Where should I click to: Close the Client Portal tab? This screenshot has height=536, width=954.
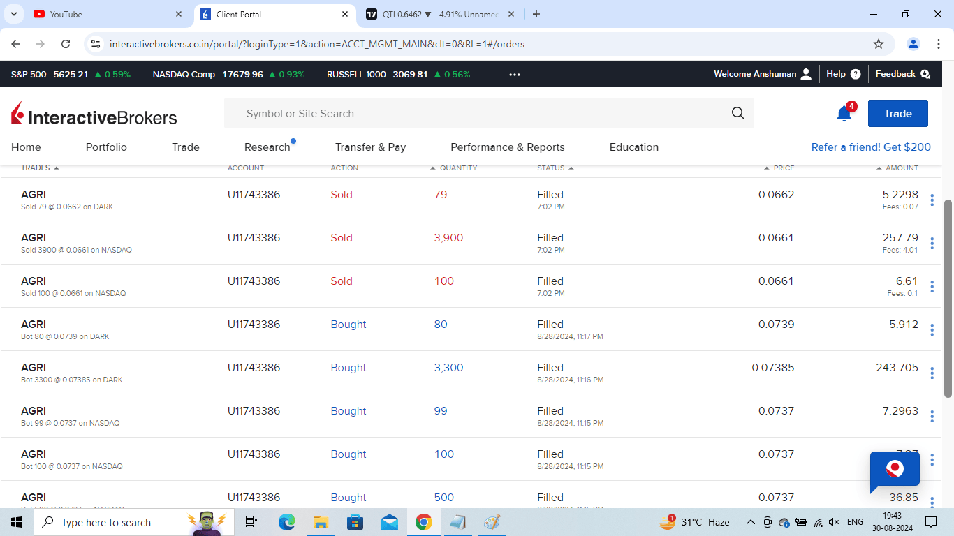pos(345,14)
